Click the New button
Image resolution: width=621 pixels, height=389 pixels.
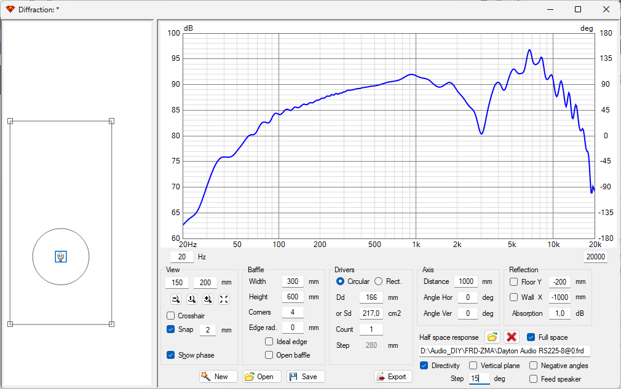click(x=218, y=376)
